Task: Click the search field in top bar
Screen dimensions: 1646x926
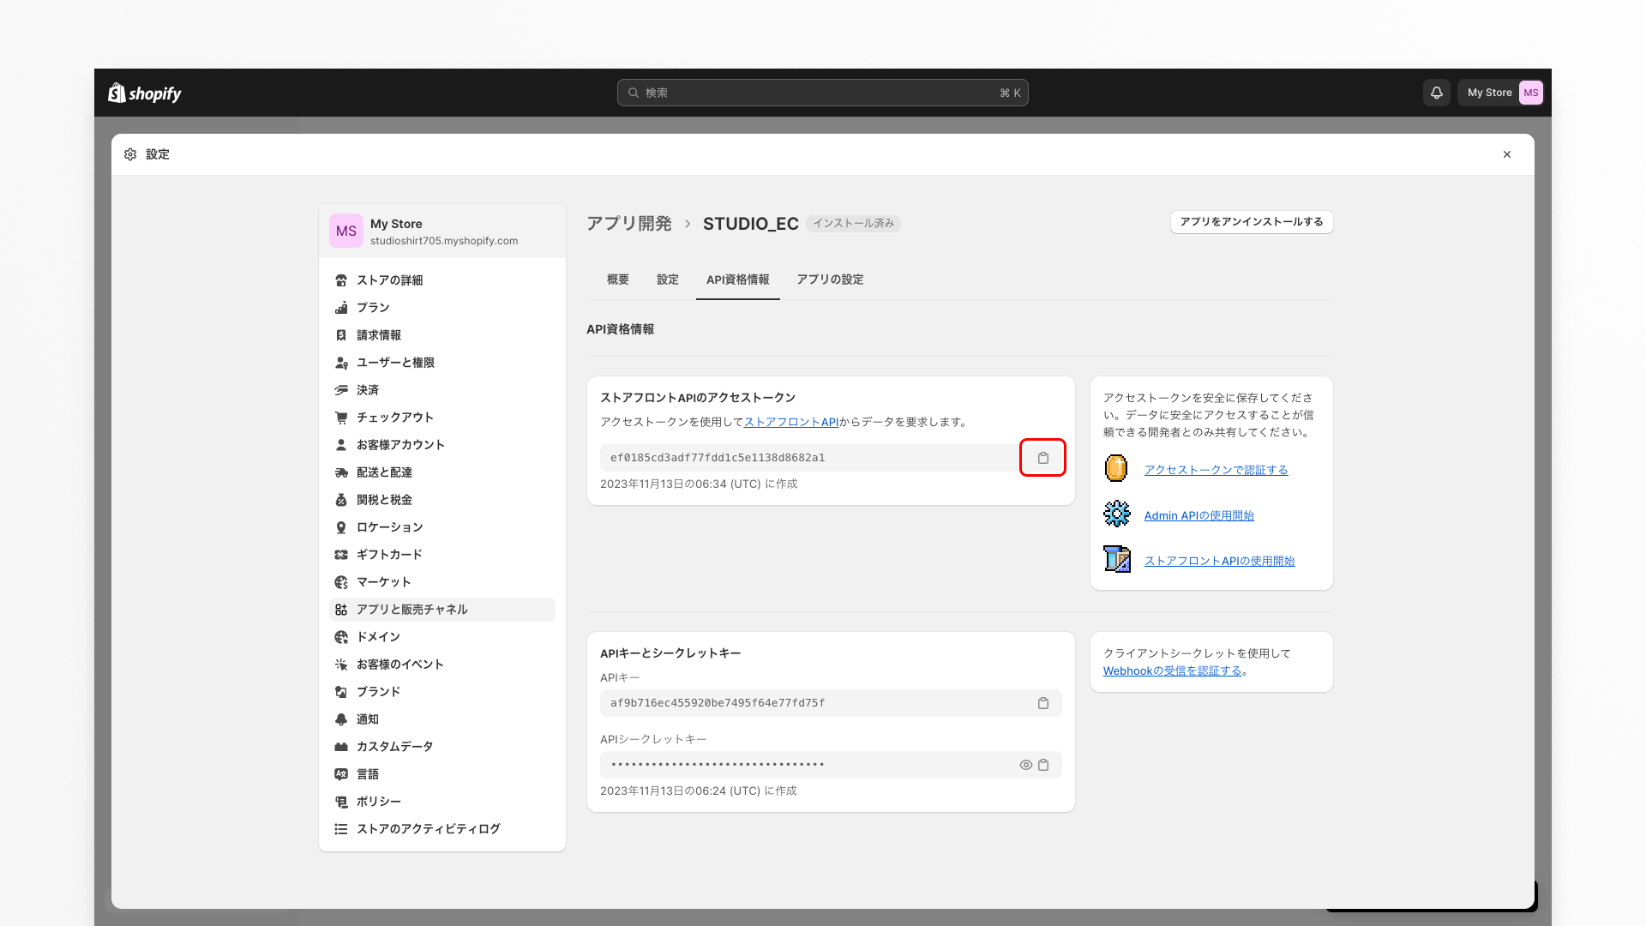Action: (x=823, y=93)
